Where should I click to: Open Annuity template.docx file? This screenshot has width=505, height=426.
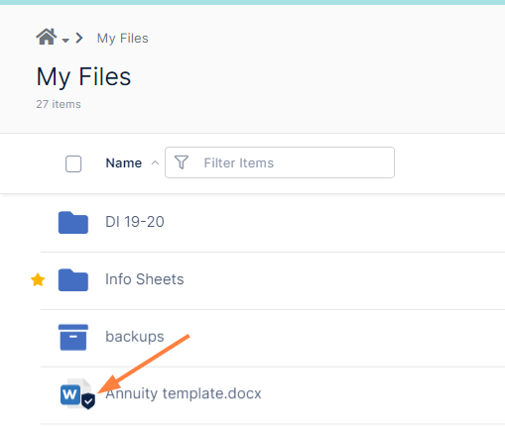point(184,393)
